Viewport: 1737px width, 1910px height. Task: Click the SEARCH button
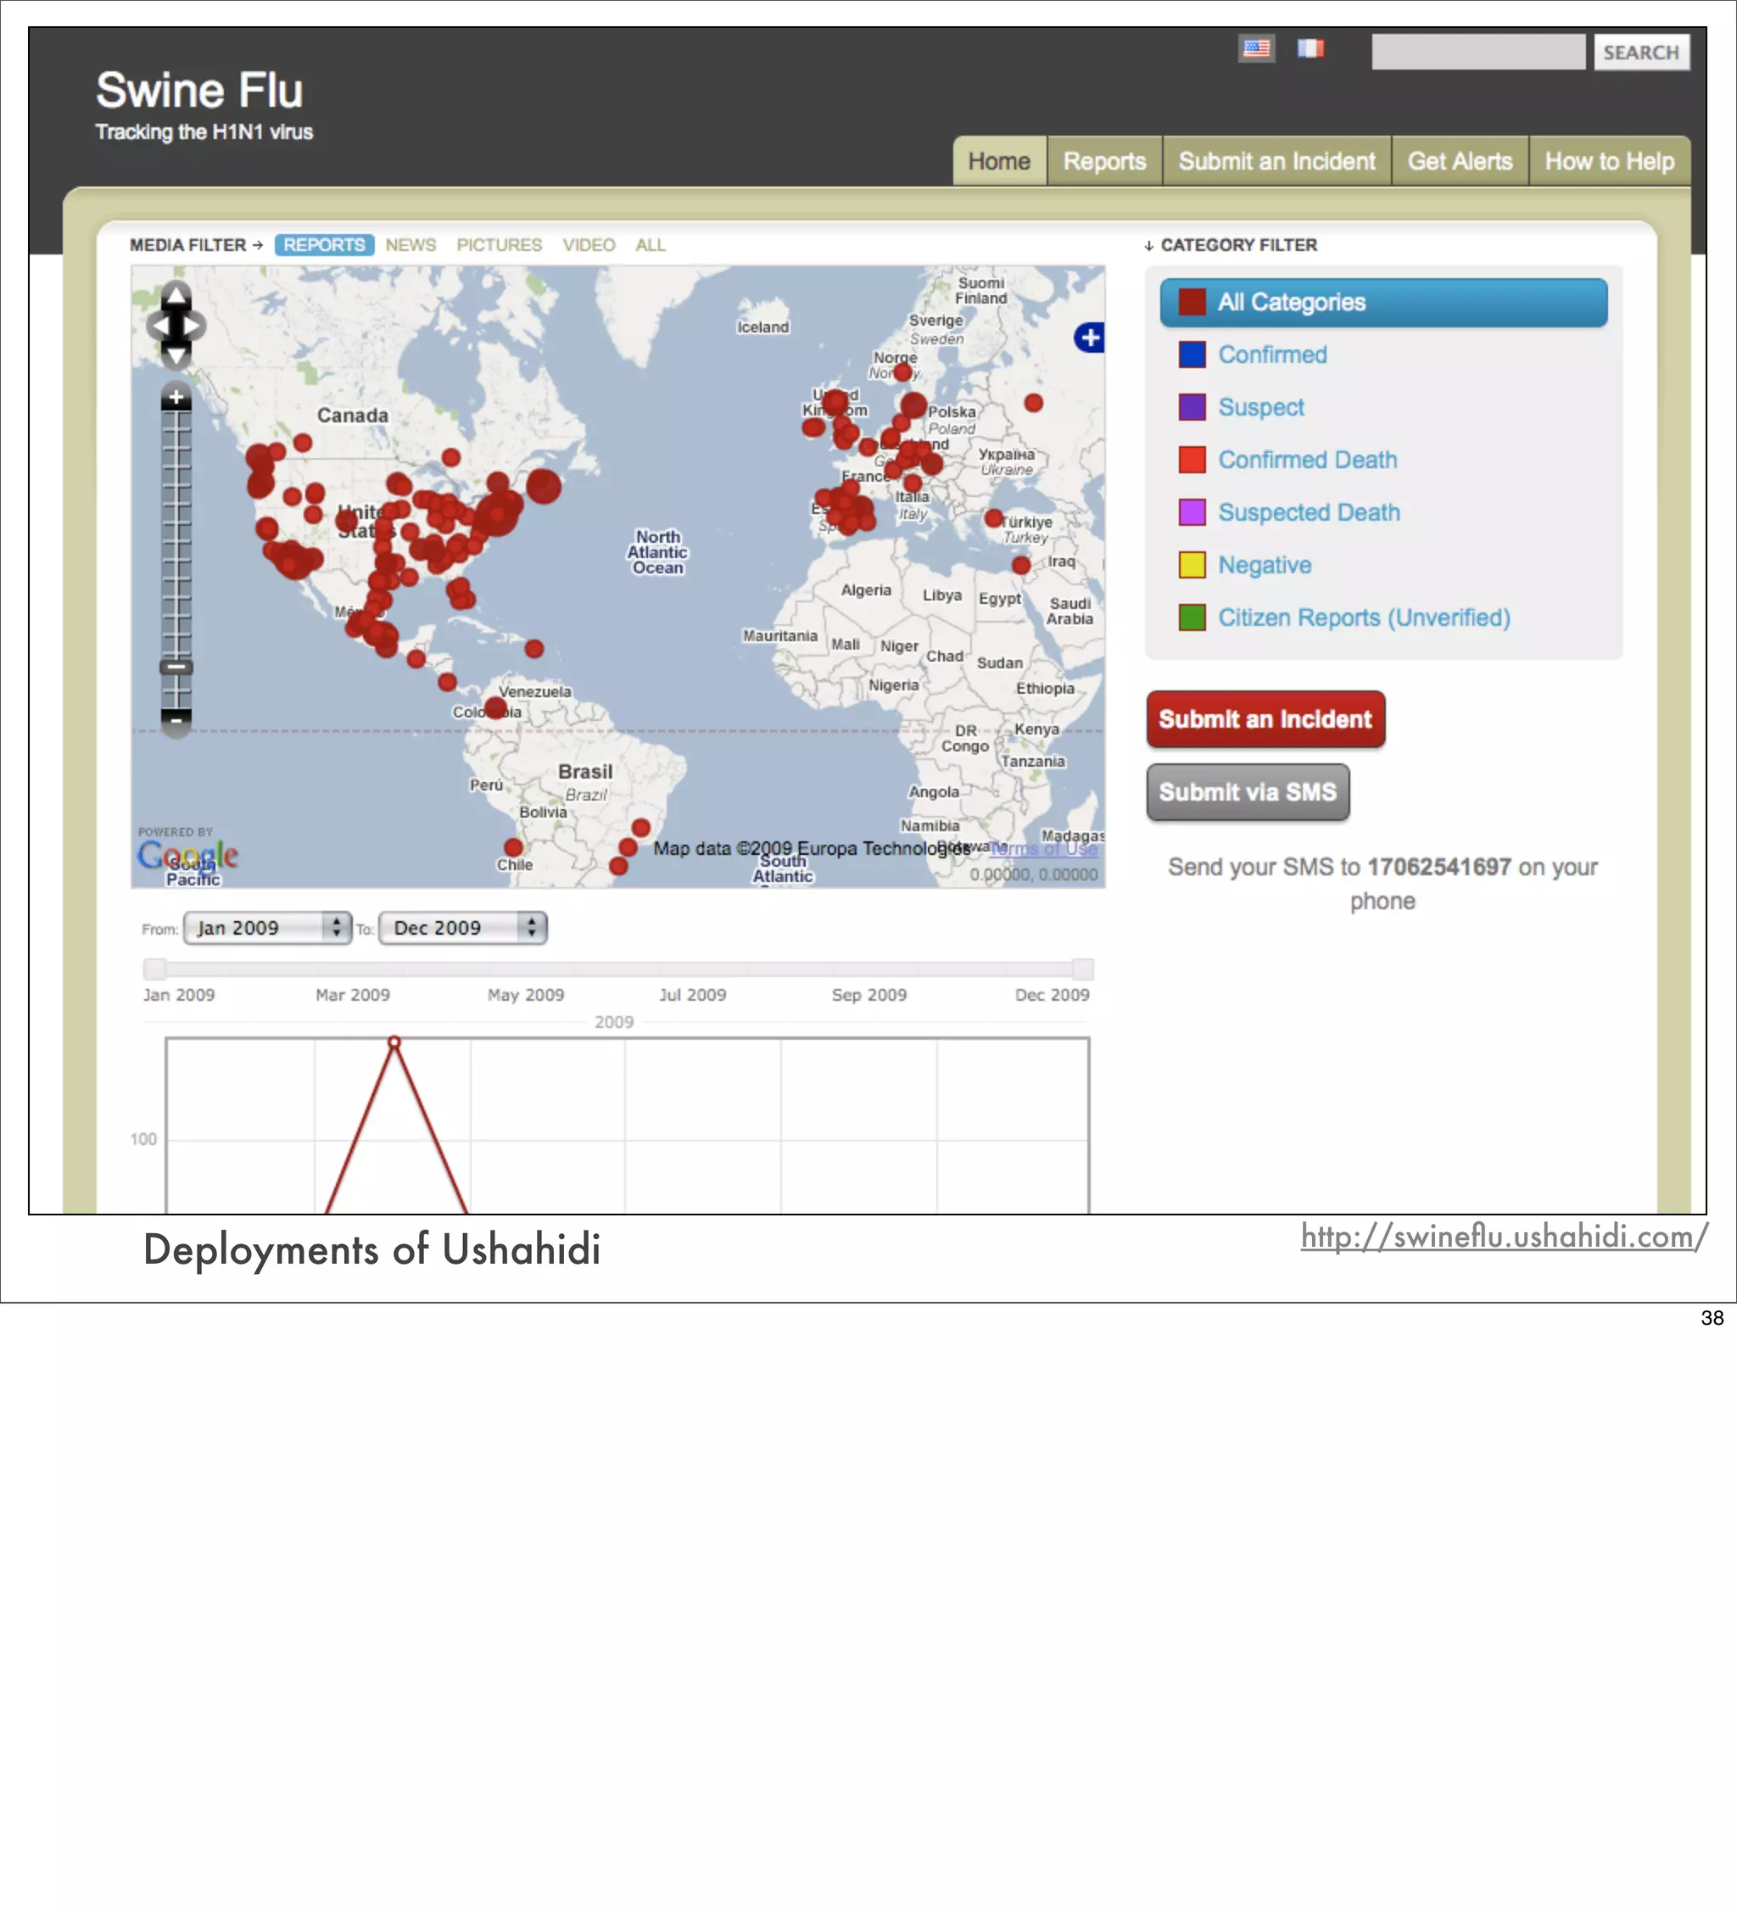click(1641, 52)
